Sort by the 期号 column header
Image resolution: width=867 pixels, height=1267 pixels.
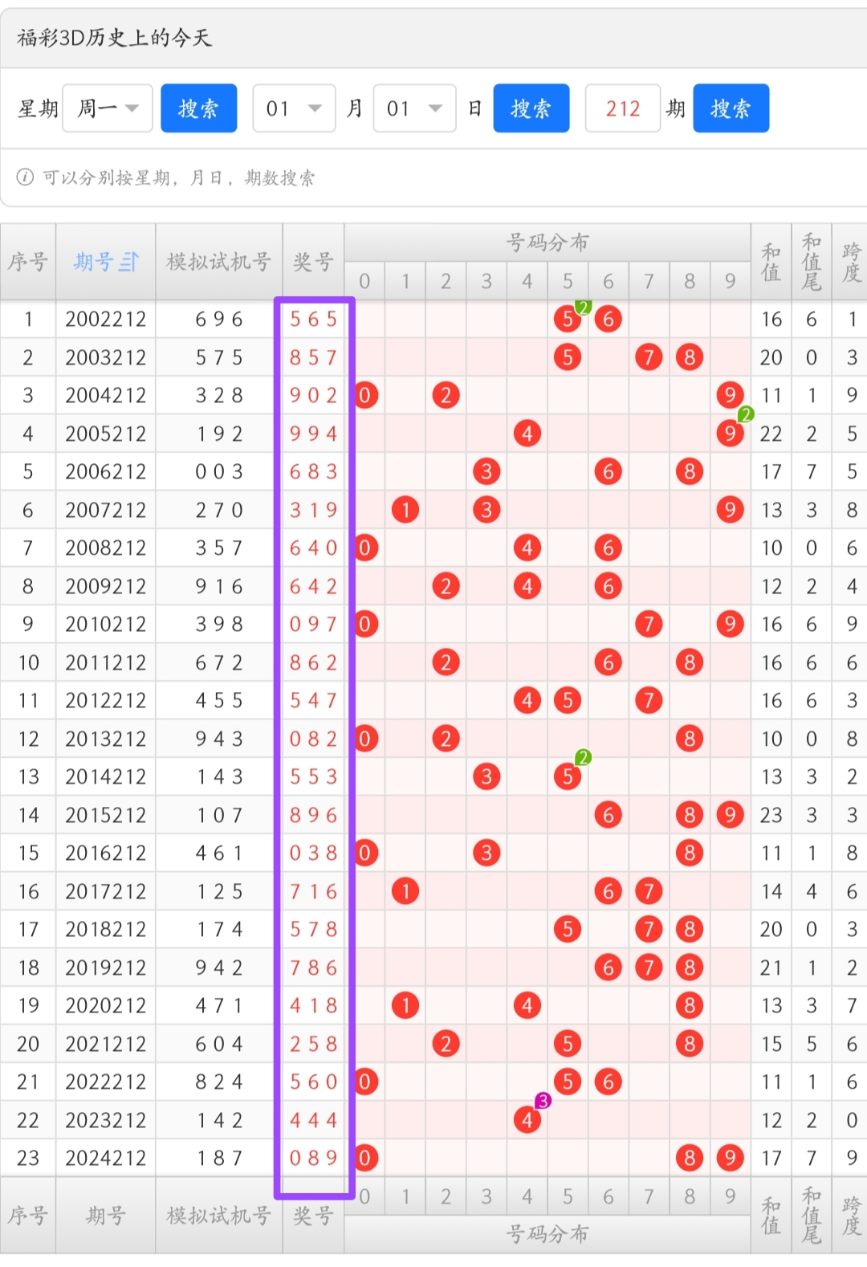tap(106, 262)
